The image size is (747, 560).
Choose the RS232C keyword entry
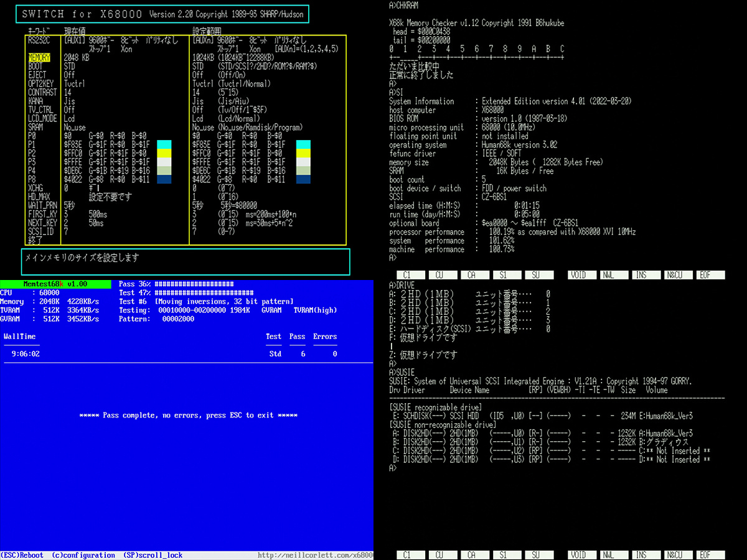pyautogui.click(x=39, y=40)
